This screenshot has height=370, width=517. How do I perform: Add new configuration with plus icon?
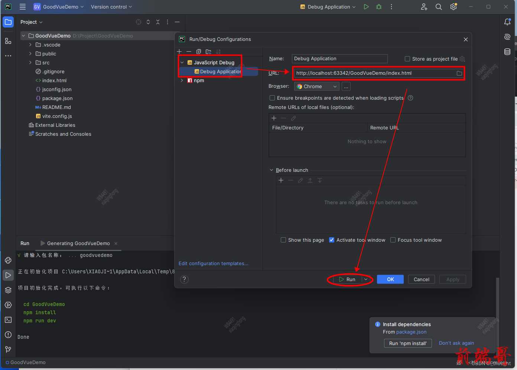(179, 51)
